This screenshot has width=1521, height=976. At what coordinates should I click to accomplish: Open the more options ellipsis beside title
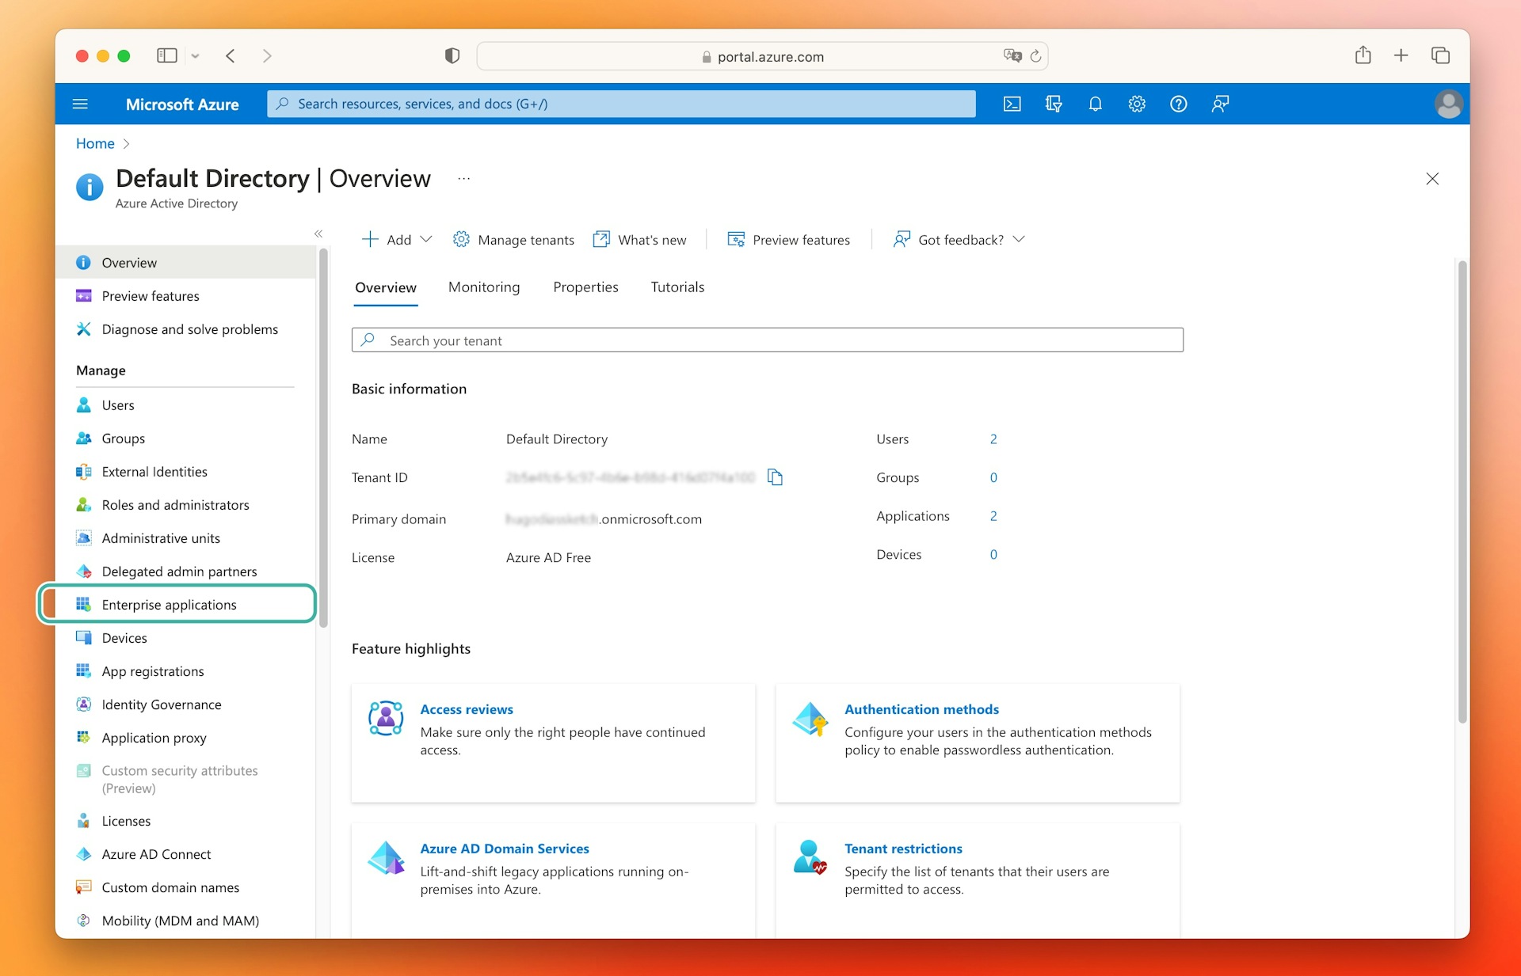464,179
